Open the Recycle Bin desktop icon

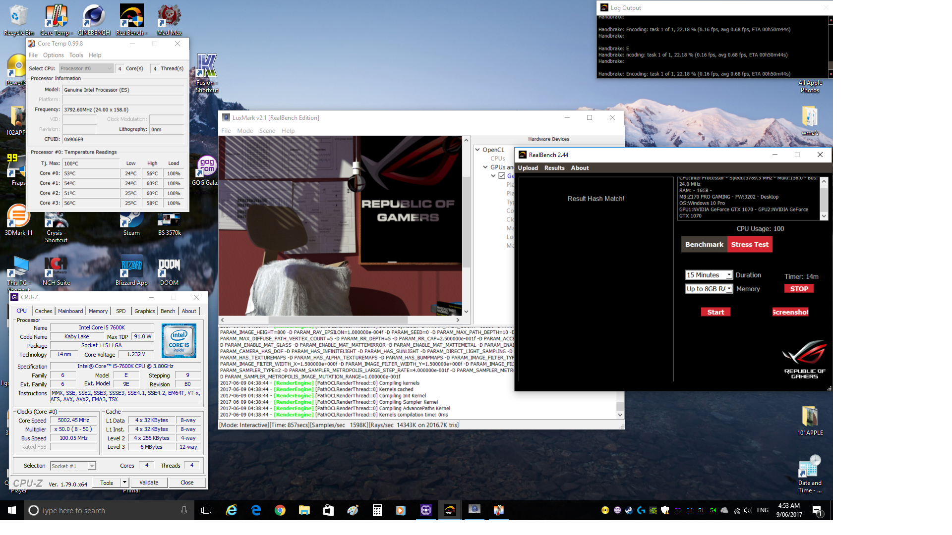tap(18, 20)
